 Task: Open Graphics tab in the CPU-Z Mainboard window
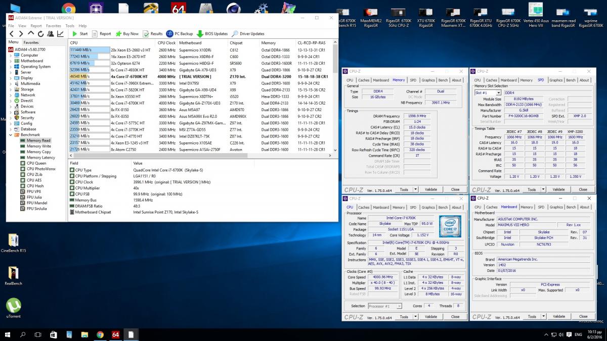tap(556, 207)
